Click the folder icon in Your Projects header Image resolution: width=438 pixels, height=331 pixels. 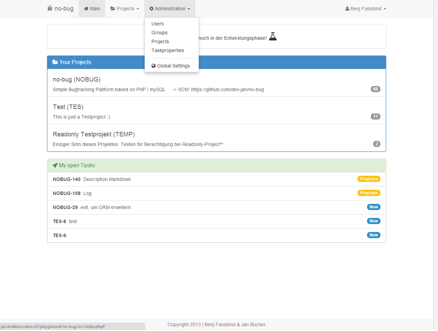[55, 62]
